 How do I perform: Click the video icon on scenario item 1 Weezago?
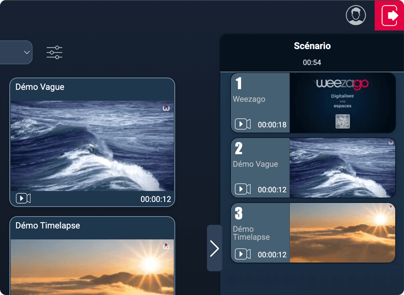242,124
